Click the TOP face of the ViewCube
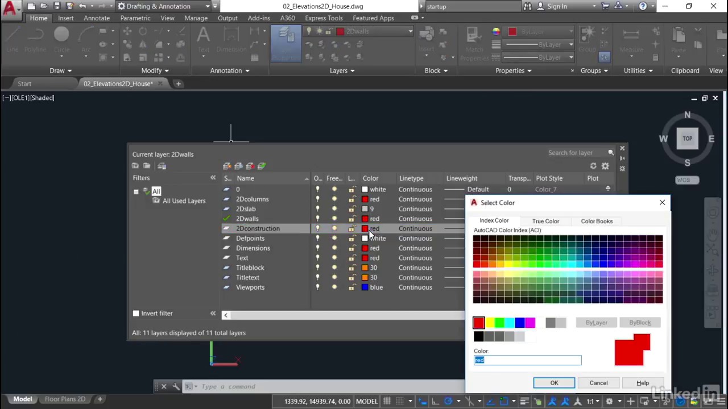 point(687,139)
